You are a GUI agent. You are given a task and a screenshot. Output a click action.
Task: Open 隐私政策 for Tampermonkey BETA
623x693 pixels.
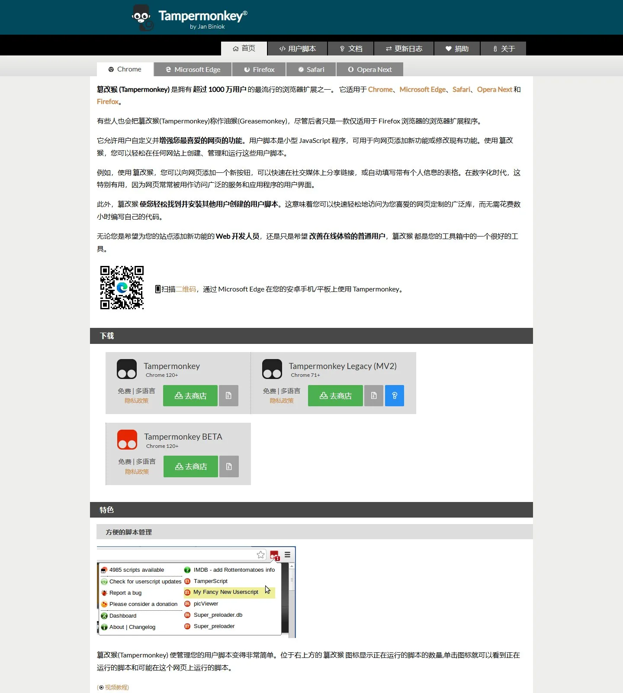[137, 472]
